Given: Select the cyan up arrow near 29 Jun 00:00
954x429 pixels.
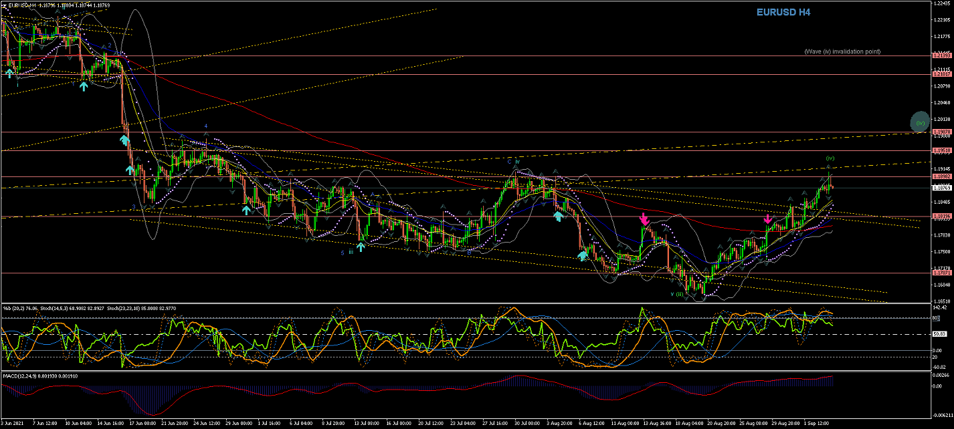Looking at the screenshot, I should 246,209.
